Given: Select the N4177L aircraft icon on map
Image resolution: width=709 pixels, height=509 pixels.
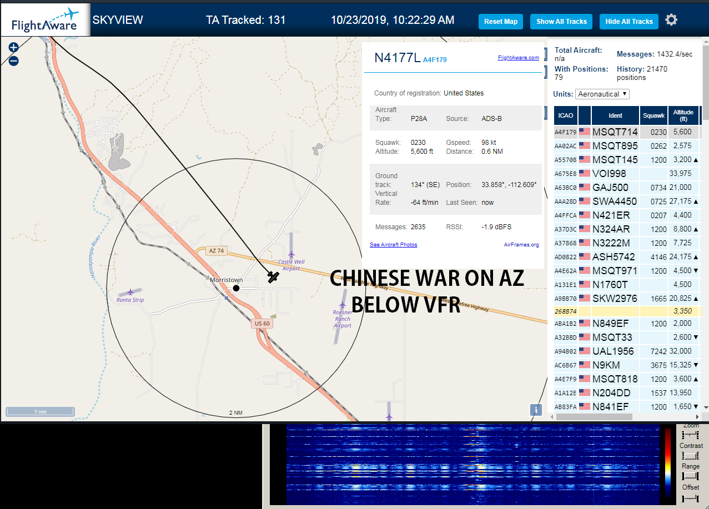Looking at the screenshot, I should click(x=273, y=277).
